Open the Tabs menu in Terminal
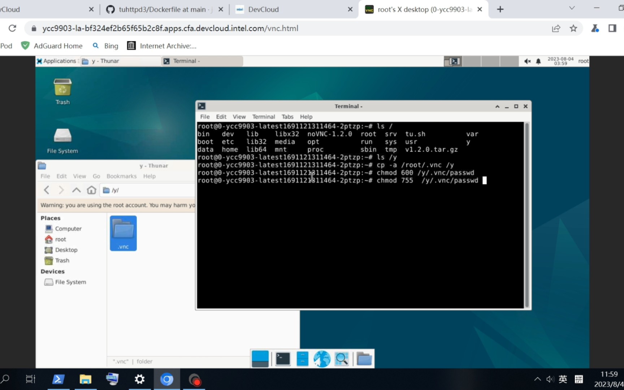 pyautogui.click(x=287, y=117)
